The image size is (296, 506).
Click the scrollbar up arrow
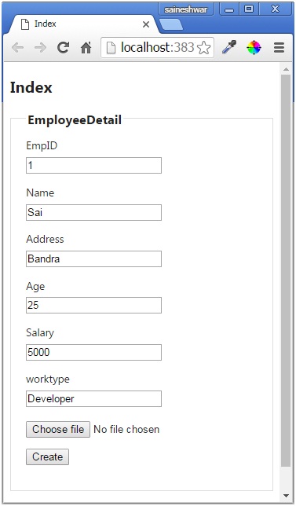286,69
